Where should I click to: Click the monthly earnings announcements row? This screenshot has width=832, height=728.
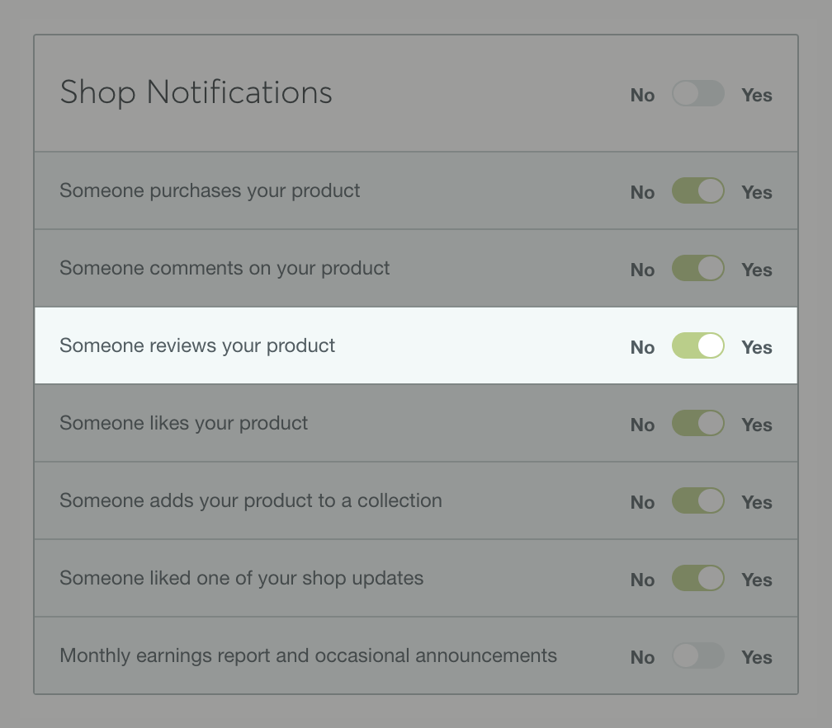coord(308,655)
